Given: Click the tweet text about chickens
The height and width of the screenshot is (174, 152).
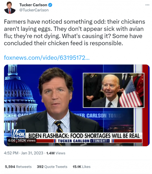Looking at the screenshot, I should click(75, 32).
